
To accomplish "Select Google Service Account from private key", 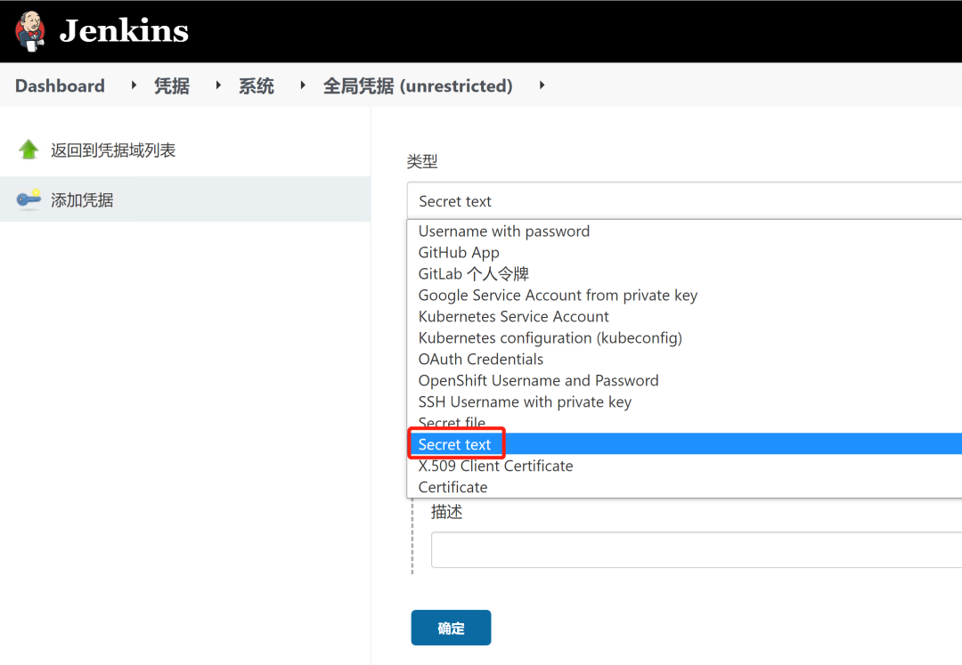I will pyautogui.click(x=558, y=296).
